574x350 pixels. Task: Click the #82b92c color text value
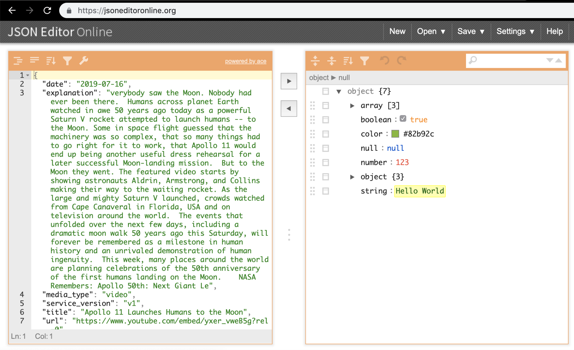pos(418,134)
